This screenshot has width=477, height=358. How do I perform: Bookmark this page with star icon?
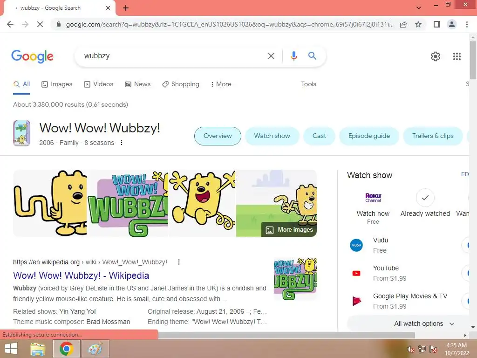tap(418, 24)
